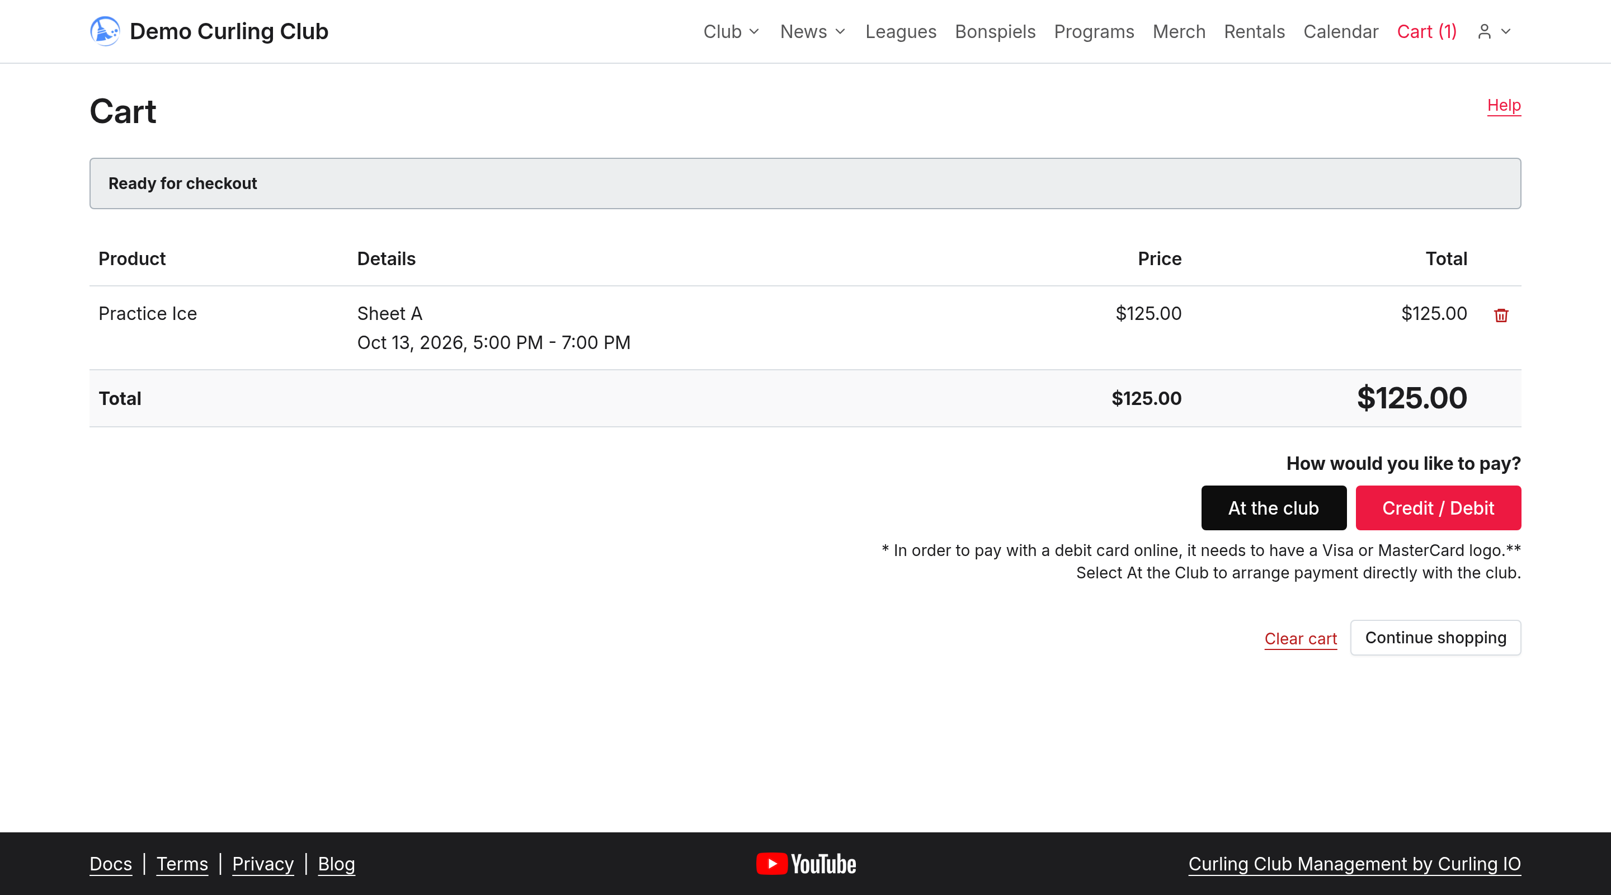
Task: Click the 'How would you like to pay?' heading
Action: 1403,464
